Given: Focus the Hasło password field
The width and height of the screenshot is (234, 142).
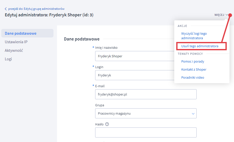Looking at the screenshot, I should pos(146,132).
